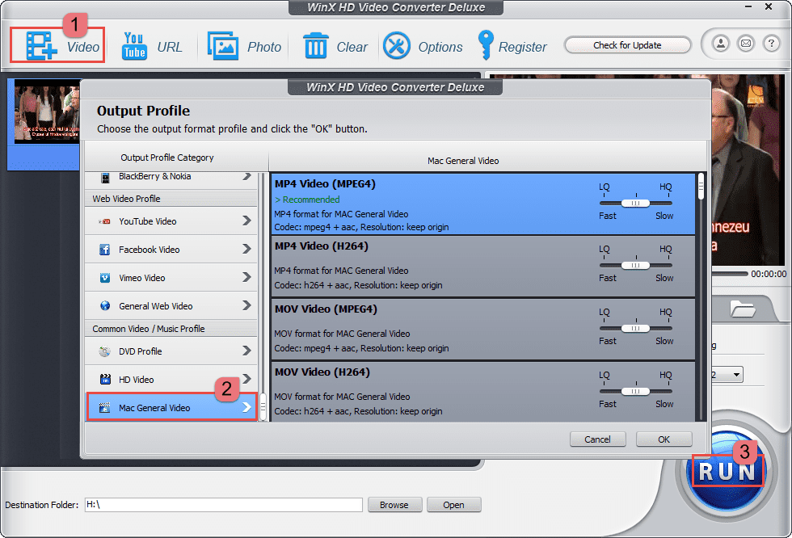Click the Destination Folder path field
792x538 pixels.
point(224,505)
